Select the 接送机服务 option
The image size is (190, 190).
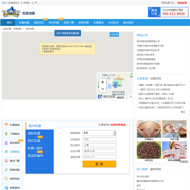(x=35, y=156)
